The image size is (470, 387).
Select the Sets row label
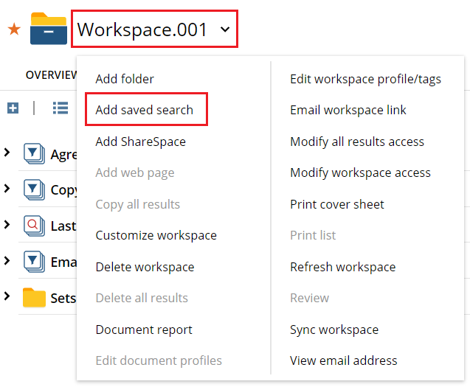(63, 299)
